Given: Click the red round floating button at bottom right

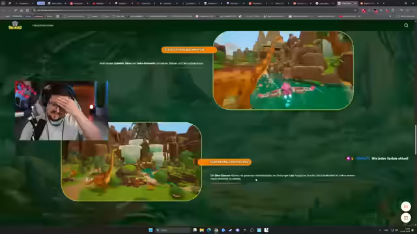Looking at the screenshot, I should [406, 207].
